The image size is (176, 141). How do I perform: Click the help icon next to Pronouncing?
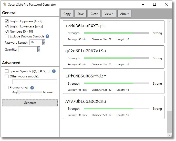click(32, 88)
